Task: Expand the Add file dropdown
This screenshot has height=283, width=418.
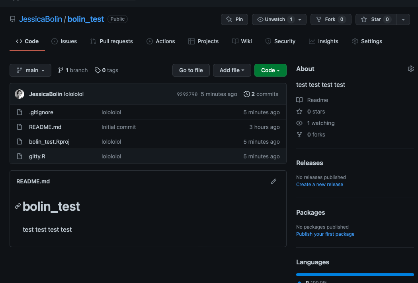Action: coord(232,70)
